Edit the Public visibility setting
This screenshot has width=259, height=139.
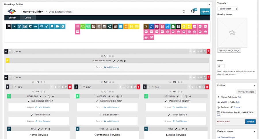click(238, 102)
